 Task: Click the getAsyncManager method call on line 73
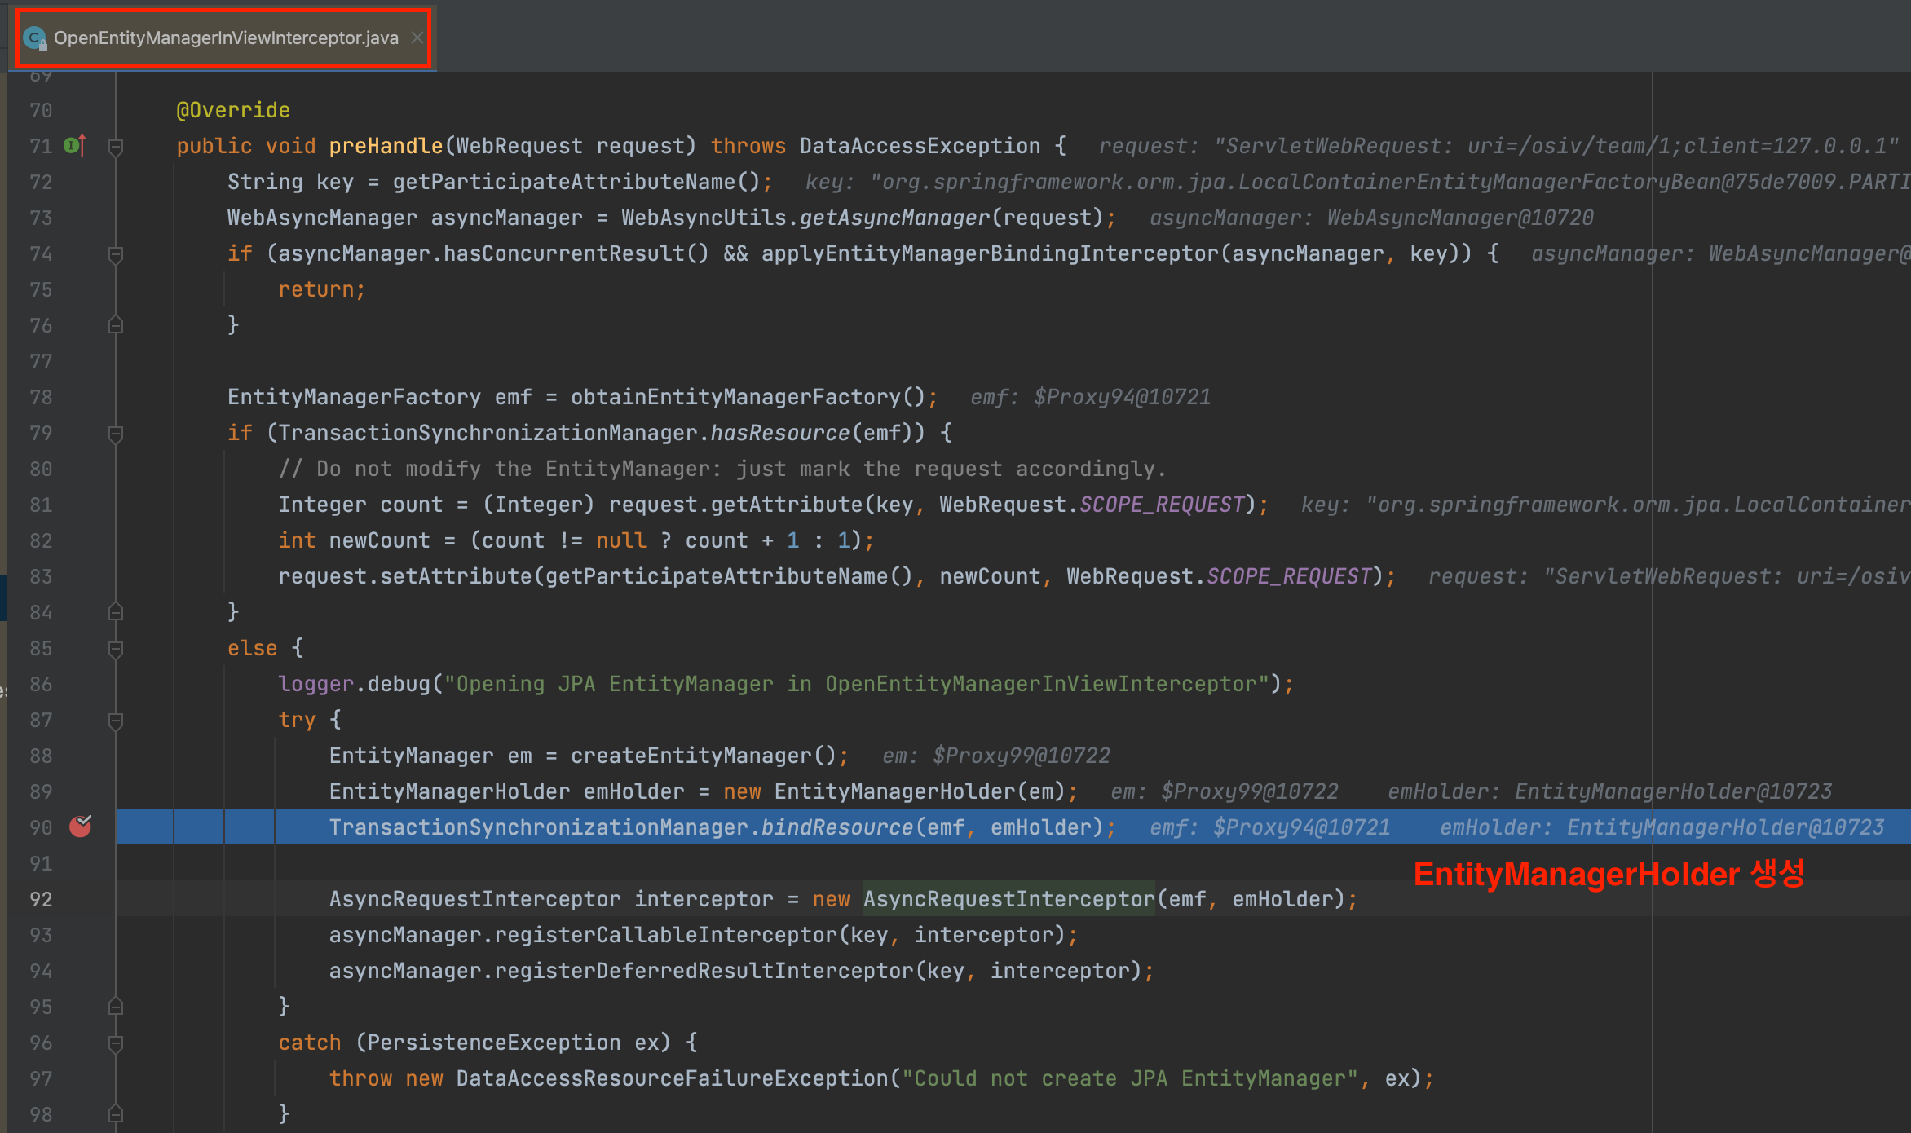click(894, 218)
